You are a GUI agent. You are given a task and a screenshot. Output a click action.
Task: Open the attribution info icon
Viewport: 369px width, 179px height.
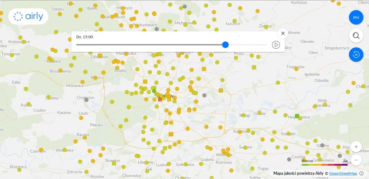pos(362,173)
